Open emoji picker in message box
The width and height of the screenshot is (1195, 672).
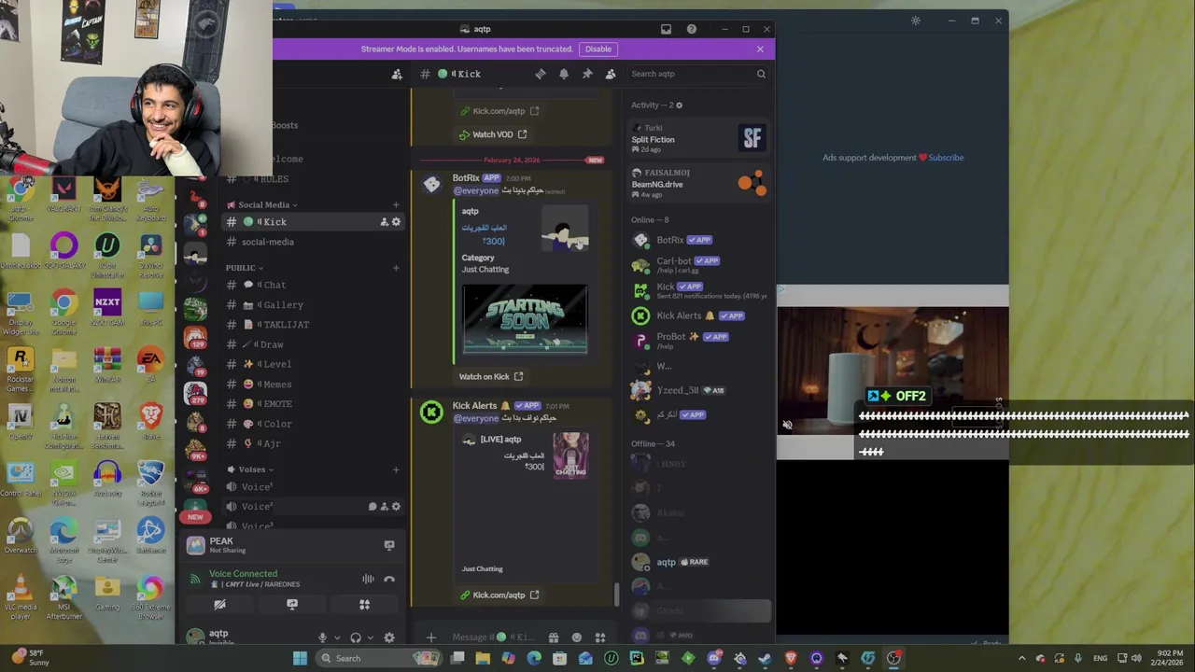coord(577,637)
